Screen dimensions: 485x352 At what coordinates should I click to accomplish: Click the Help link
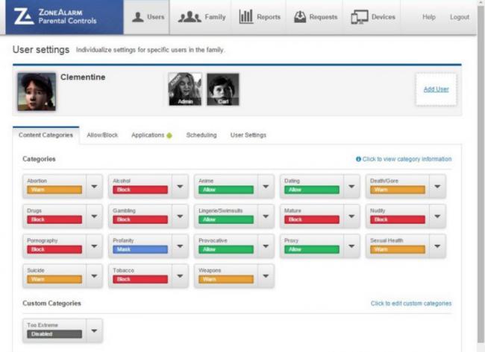[x=429, y=17]
